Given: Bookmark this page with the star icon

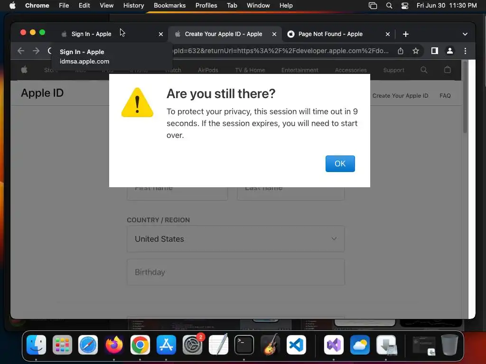Looking at the screenshot, I should pyautogui.click(x=416, y=51).
